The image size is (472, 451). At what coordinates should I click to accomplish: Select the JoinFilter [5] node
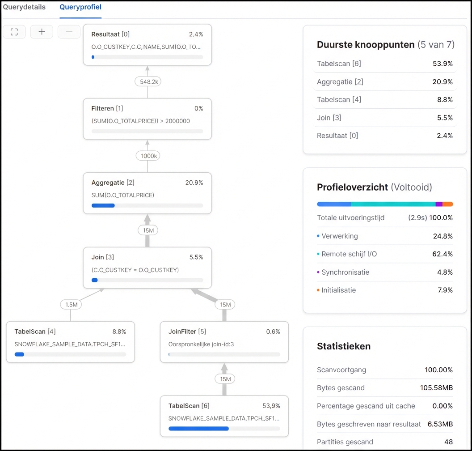[224, 342]
